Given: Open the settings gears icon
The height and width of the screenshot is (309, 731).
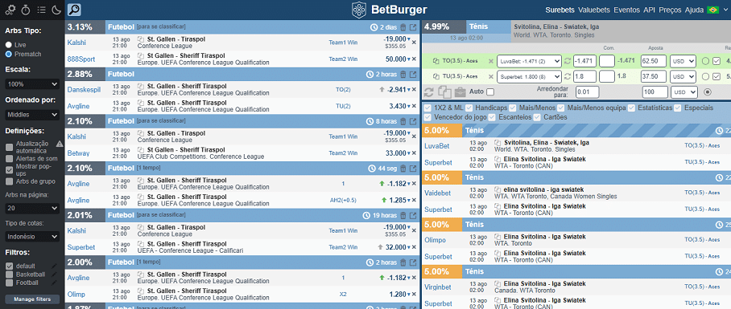Looking at the screenshot, I should tap(10, 10).
